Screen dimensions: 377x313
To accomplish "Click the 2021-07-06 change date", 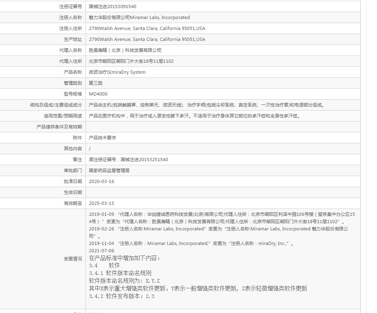I will click(102, 251).
